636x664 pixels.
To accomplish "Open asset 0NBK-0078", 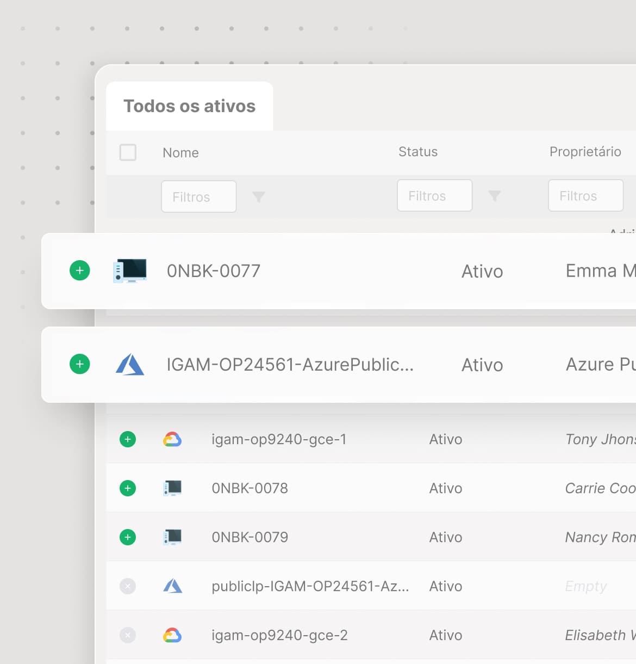I will [x=250, y=488].
